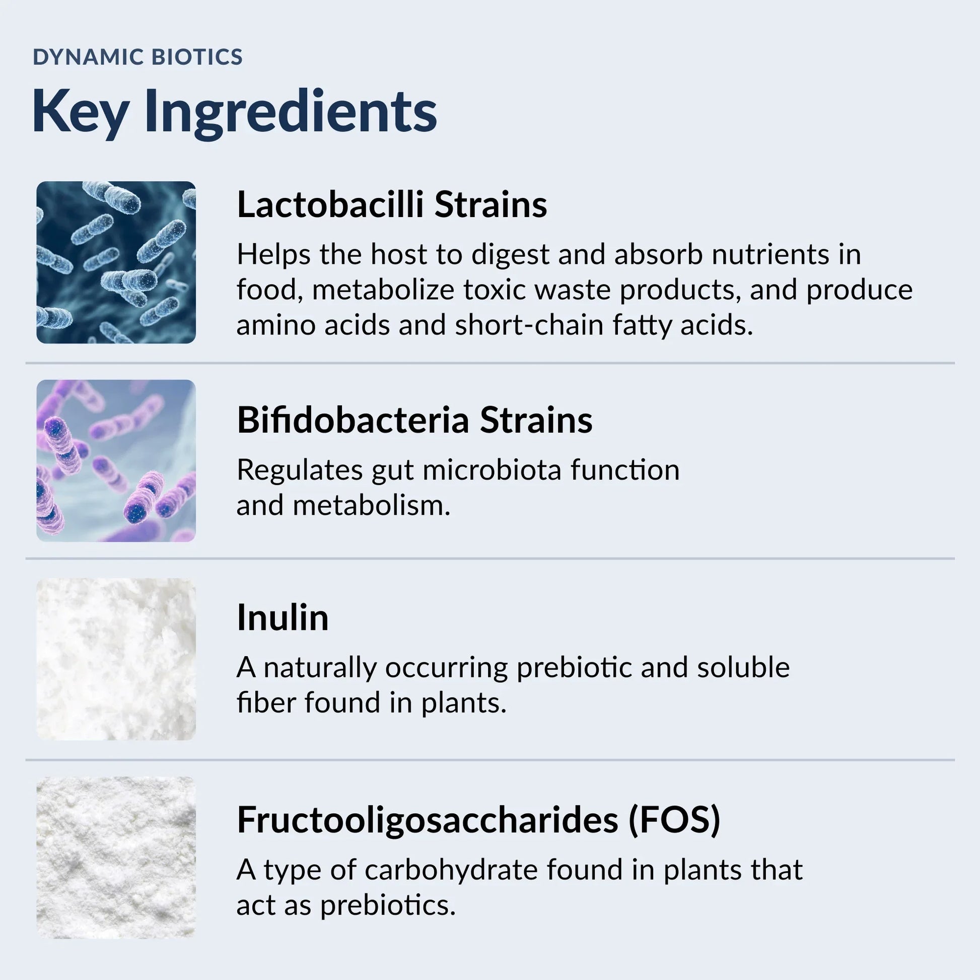The image size is (980, 980).
Task: Click the divider line above the Inulin section
Action: 490,558
